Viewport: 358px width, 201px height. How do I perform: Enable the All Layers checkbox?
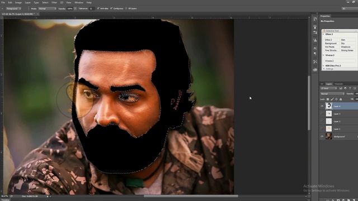126,8
